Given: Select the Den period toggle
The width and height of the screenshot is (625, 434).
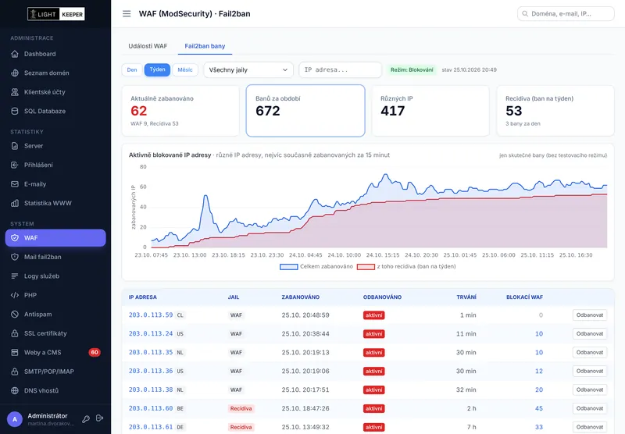Looking at the screenshot, I should pos(132,69).
